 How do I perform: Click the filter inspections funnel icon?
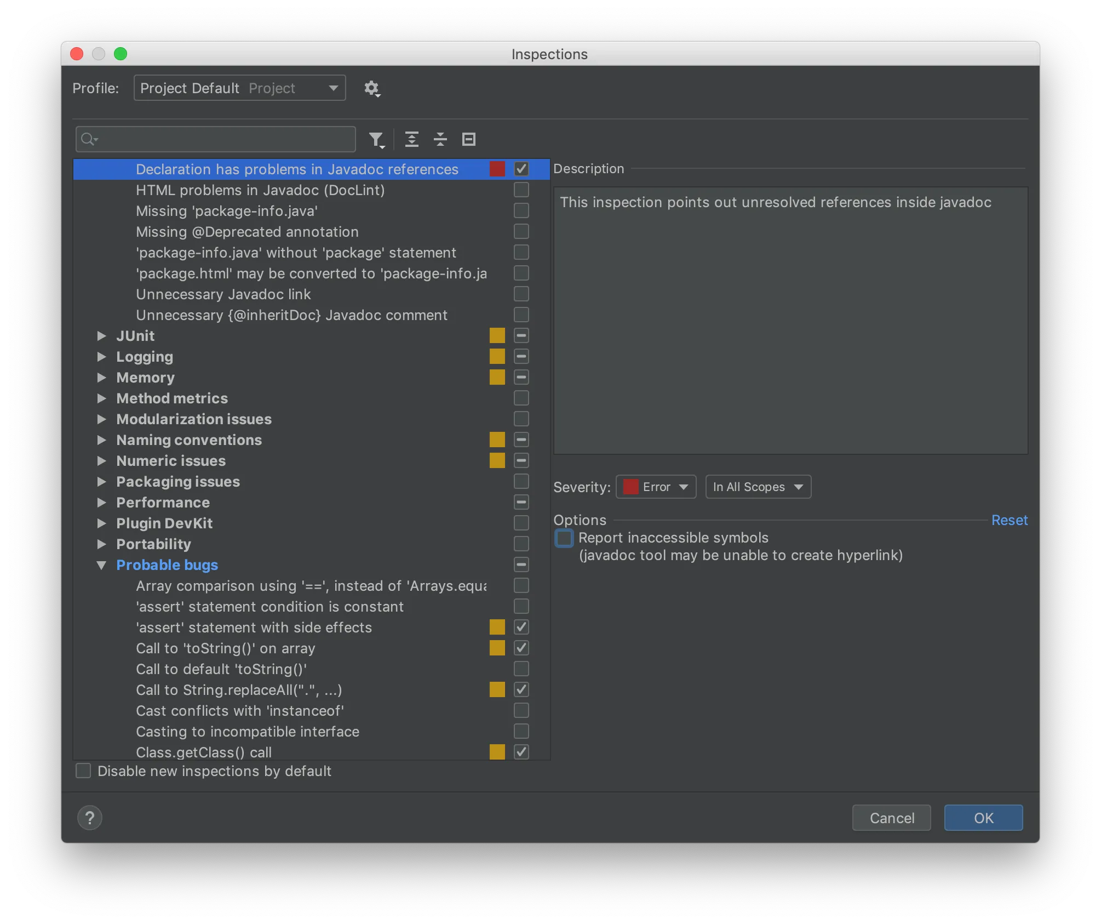[376, 140]
